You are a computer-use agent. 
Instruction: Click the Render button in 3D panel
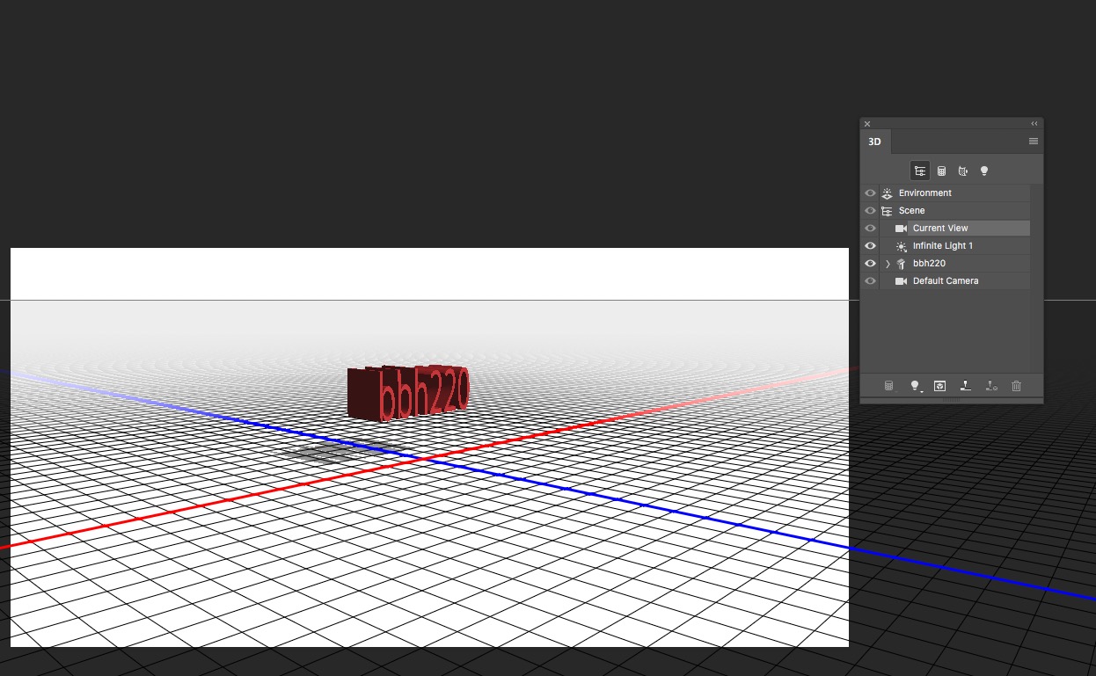(x=939, y=386)
